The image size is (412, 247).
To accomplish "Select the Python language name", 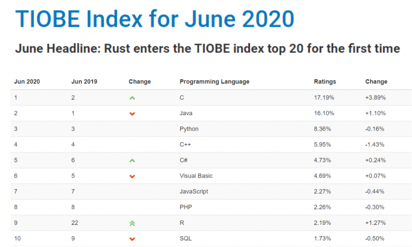I will tap(189, 129).
